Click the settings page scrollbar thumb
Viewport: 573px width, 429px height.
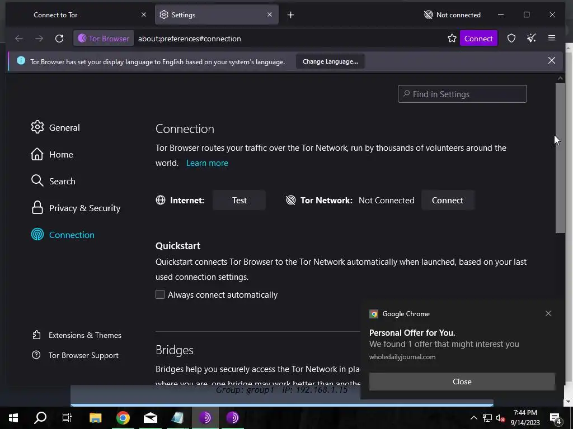[560, 158]
